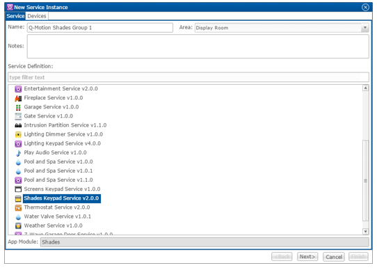Click the Shades Keypad Service icon
The width and height of the screenshot is (377, 268).
[x=18, y=198]
